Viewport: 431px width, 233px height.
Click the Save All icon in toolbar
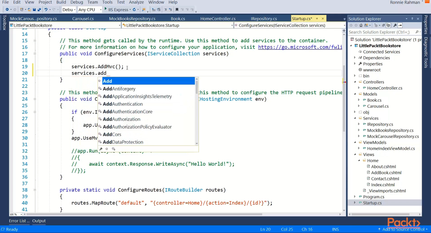point(39,9)
